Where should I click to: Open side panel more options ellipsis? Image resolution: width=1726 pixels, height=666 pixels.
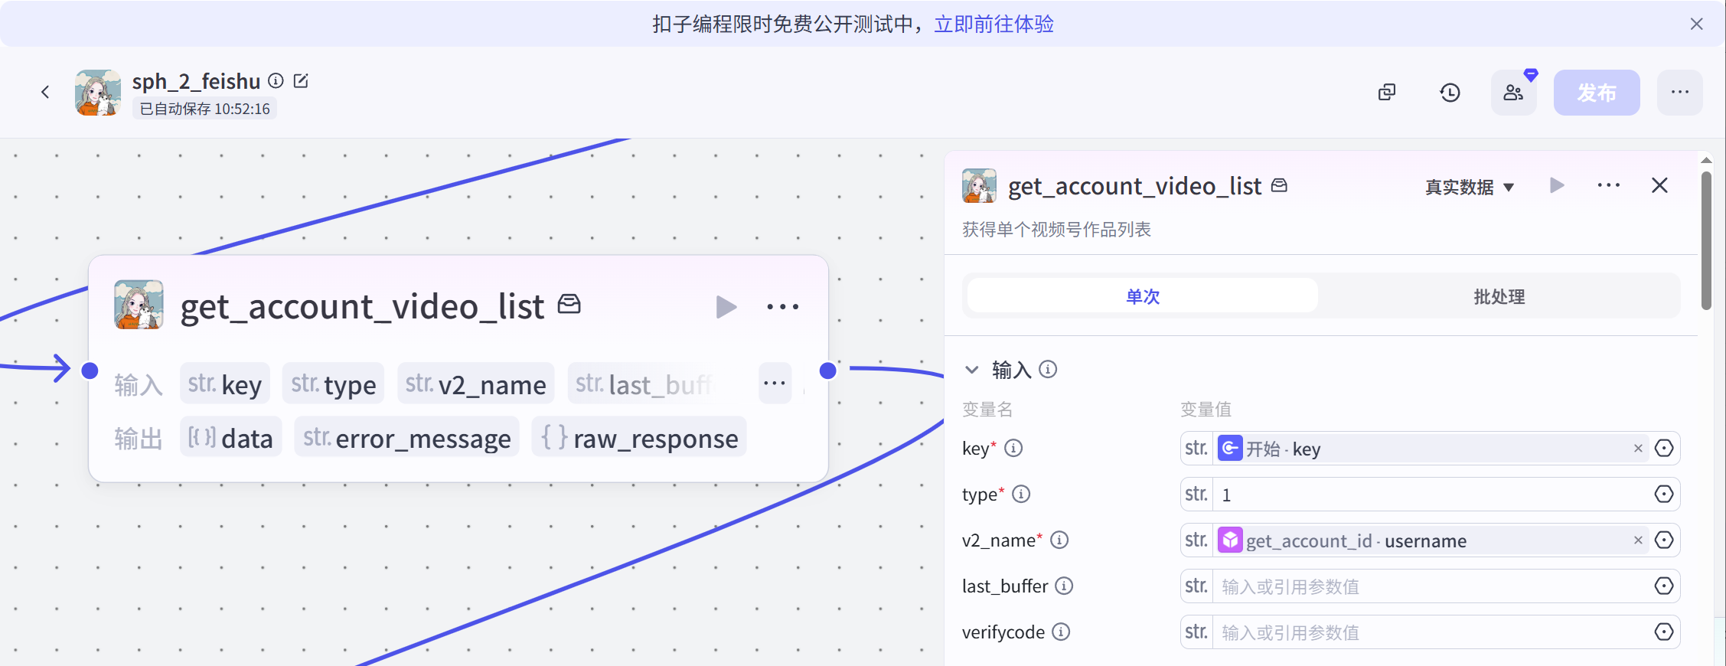click(1608, 185)
